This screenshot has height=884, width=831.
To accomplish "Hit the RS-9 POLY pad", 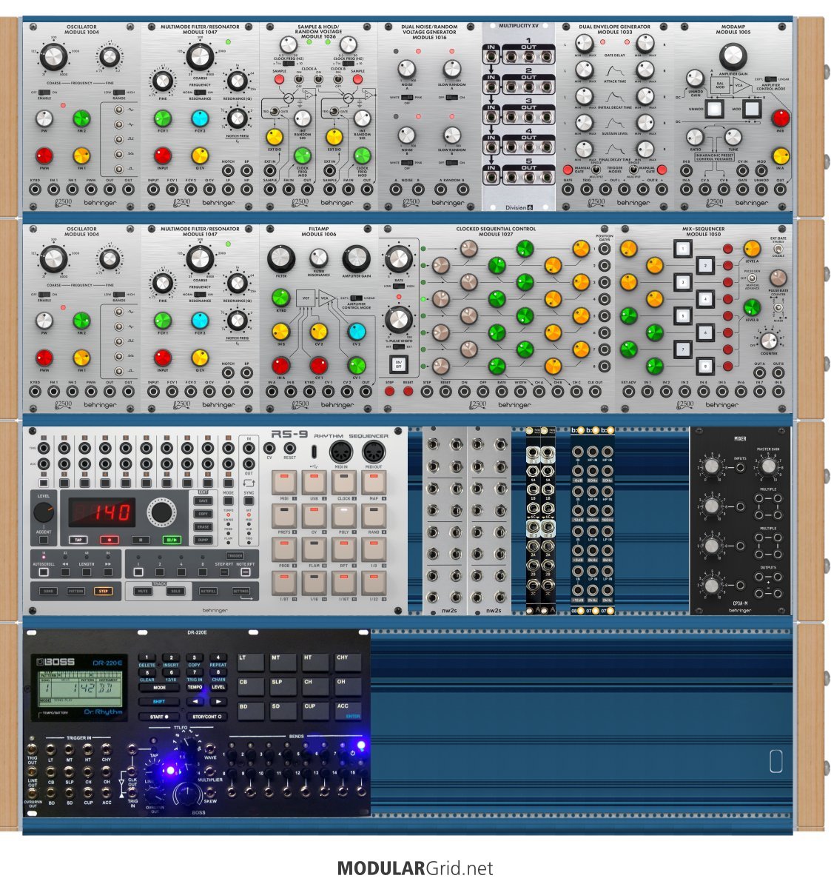I will [x=343, y=516].
